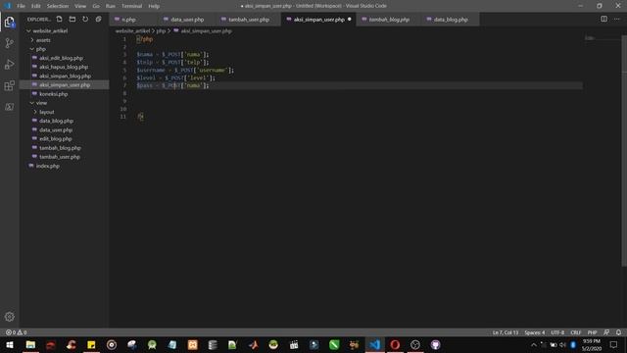Create a new file in Explorer
Screen dimensions: 627x353
pyautogui.click(x=59, y=20)
